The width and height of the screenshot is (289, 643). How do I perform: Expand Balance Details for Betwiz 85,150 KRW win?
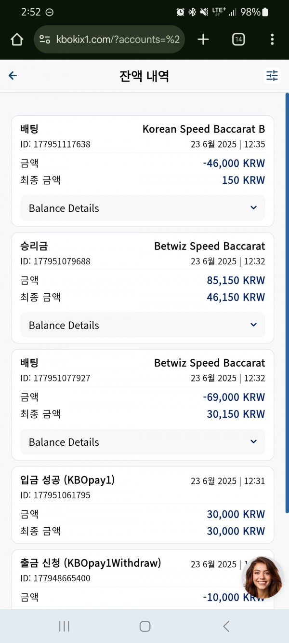[x=143, y=325]
